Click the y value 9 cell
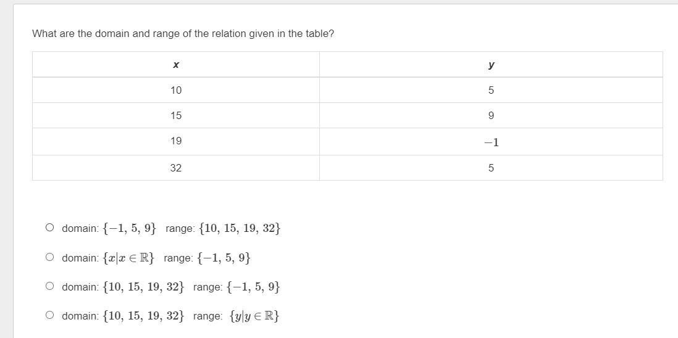Viewport: 678px width, 338px height. point(491,115)
